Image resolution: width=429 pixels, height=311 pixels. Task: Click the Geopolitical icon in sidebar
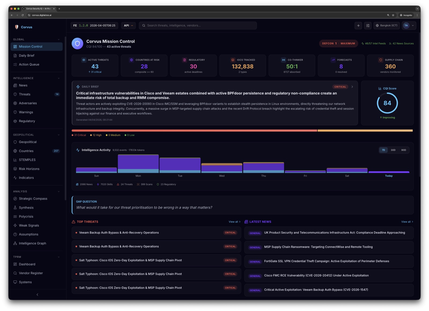pos(15,142)
